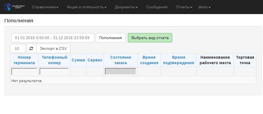Click the Нет результатов. message text
Screen dimensions: 263x114
(x=27, y=81)
